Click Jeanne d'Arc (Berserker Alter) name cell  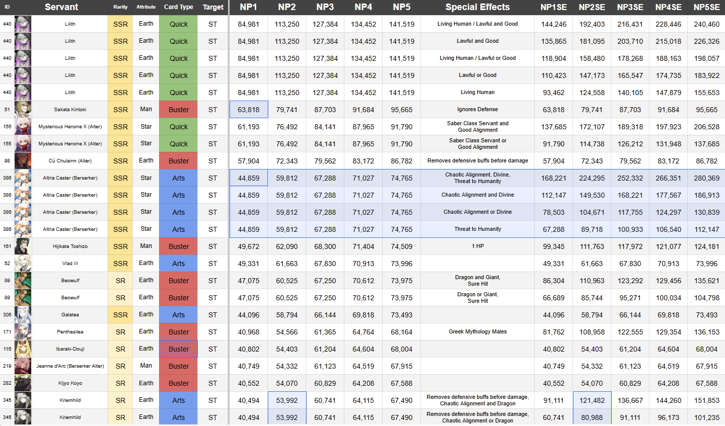tap(70, 366)
